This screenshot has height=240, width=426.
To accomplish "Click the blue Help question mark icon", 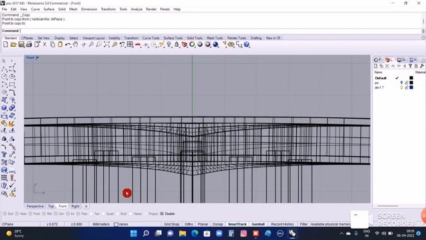I will [247, 45].
